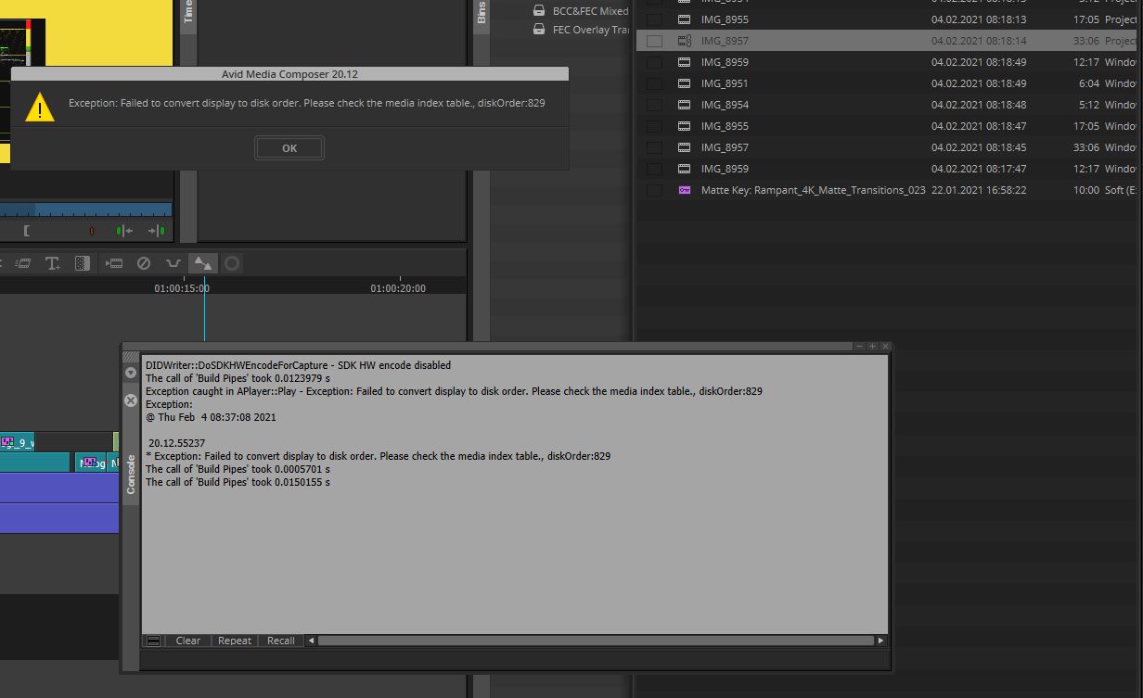Open the Console panel dropdown arrow

pyautogui.click(x=131, y=373)
